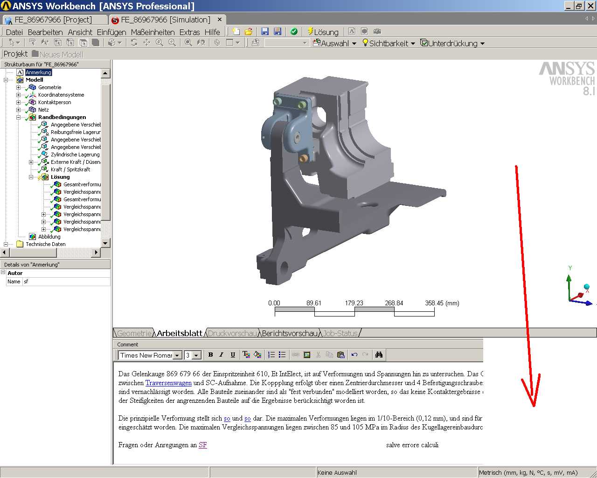
Task: Click the Open folder icon
Action: 249,32
